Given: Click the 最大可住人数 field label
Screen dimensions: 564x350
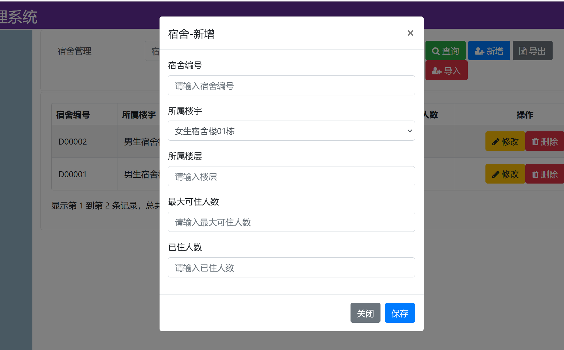Looking at the screenshot, I should [x=193, y=202].
